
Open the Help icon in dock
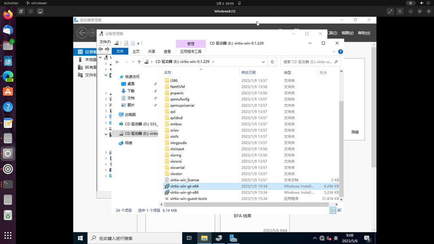pyautogui.click(x=8, y=107)
